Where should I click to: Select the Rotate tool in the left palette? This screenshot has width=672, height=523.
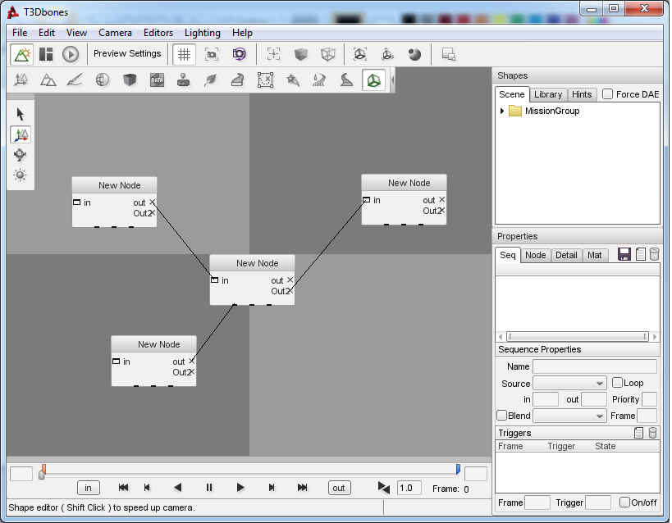[x=21, y=155]
